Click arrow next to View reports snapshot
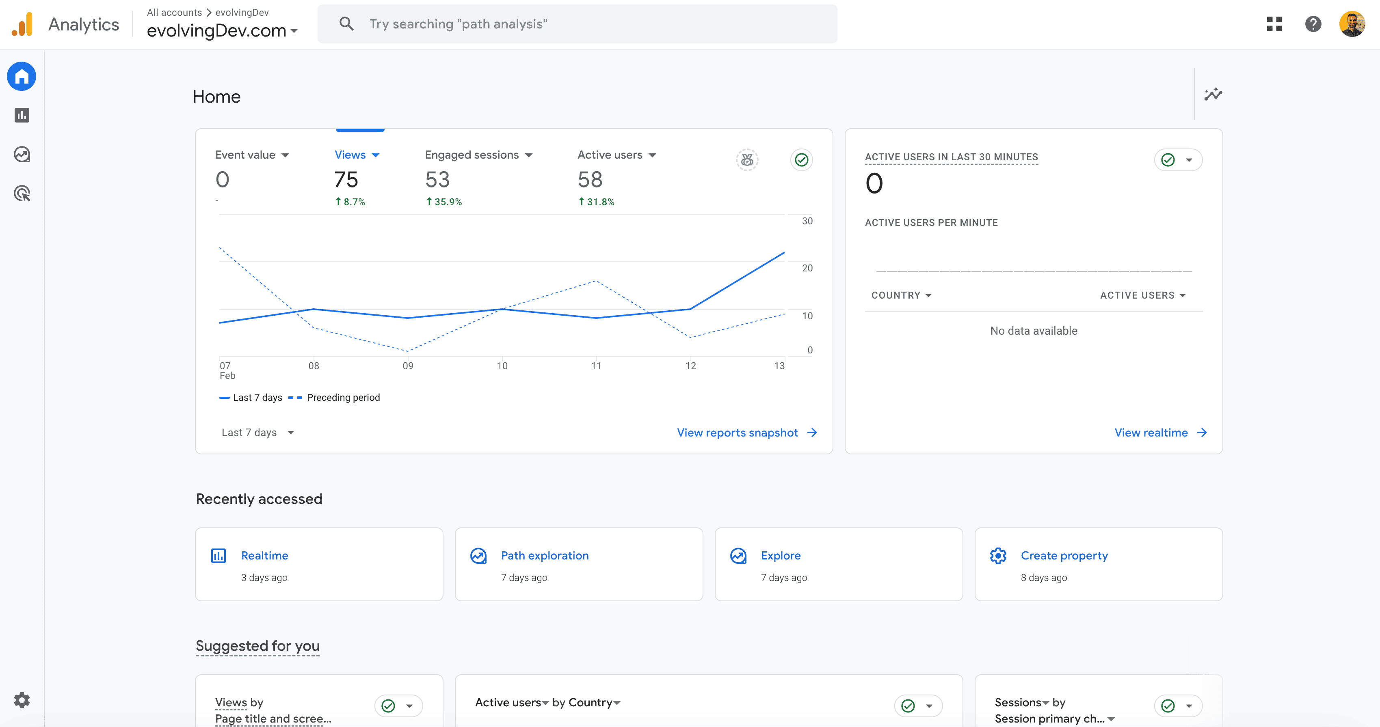This screenshot has width=1380, height=727. 812,432
